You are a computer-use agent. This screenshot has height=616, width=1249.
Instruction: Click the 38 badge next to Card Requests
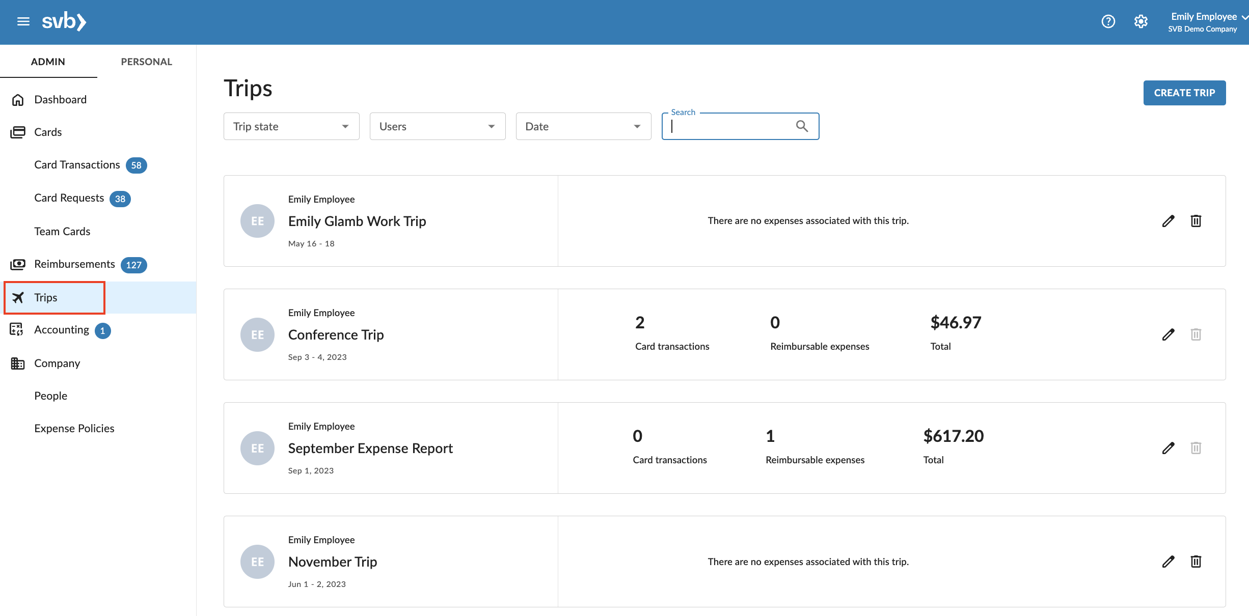pyautogui.click(x=120, y=199)
